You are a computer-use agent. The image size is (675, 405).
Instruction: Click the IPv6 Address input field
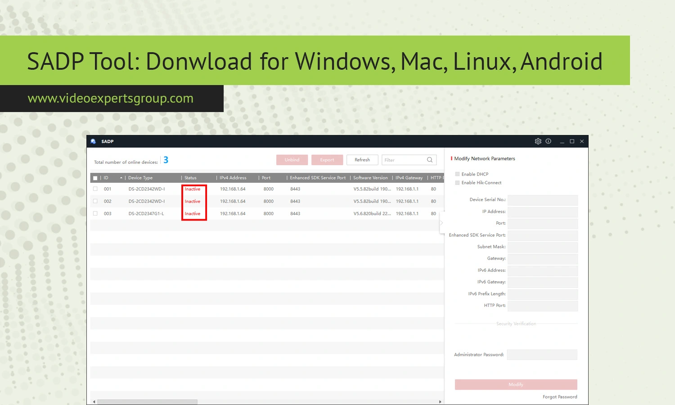(543, 270)
